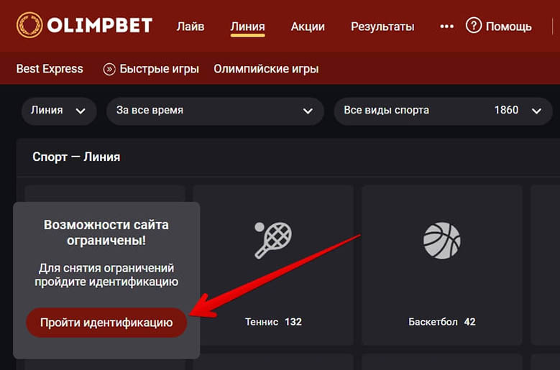Open Олимпийские игры section
The image size is (560, 370).
pos(266,68)
